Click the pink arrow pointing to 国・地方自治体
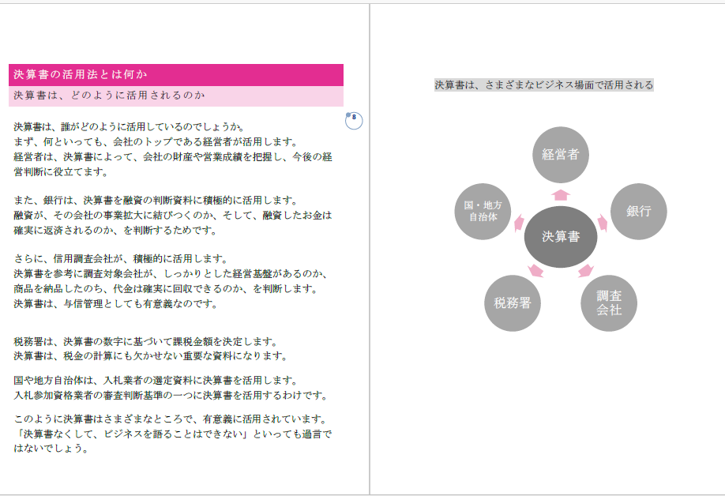 [x=519, y=223]
